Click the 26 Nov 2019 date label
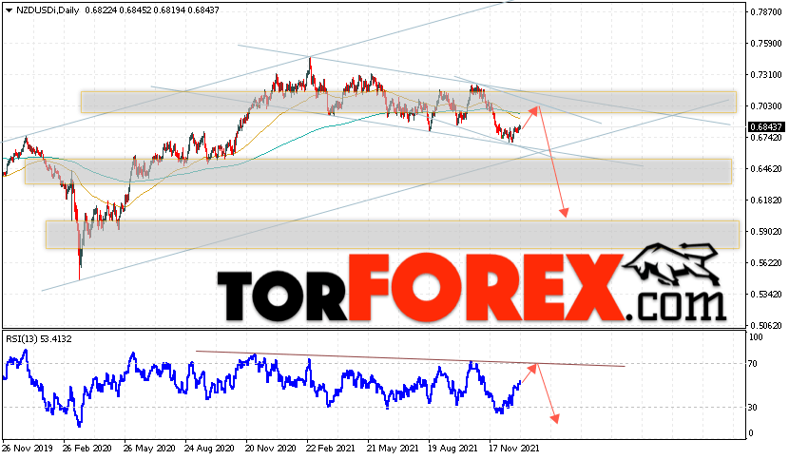The height and width of the screenshot is (459, 789). pyautogui.click(x=28, y=449)
